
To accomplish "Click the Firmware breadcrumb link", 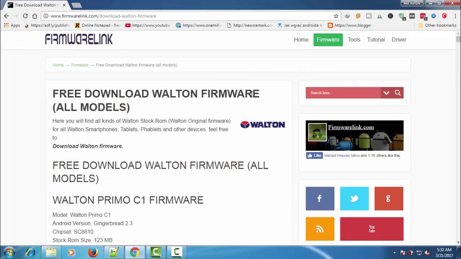I will [x=80, y=65].
